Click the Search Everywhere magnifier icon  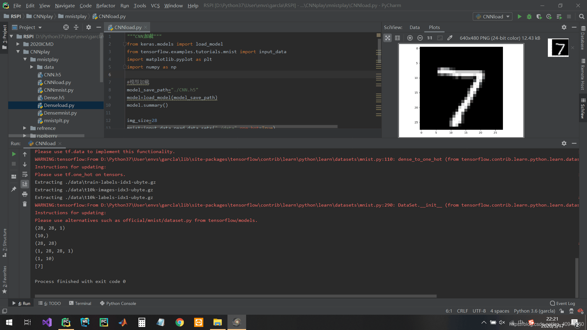point(581,16)
